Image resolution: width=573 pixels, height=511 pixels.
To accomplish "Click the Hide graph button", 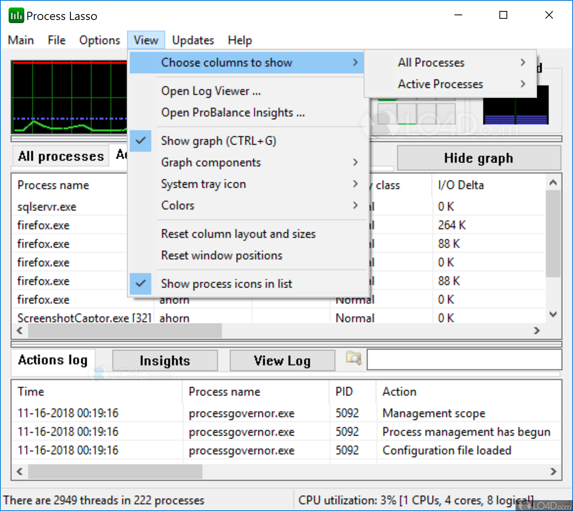I will pyautogui.click(x=478, y=158).
